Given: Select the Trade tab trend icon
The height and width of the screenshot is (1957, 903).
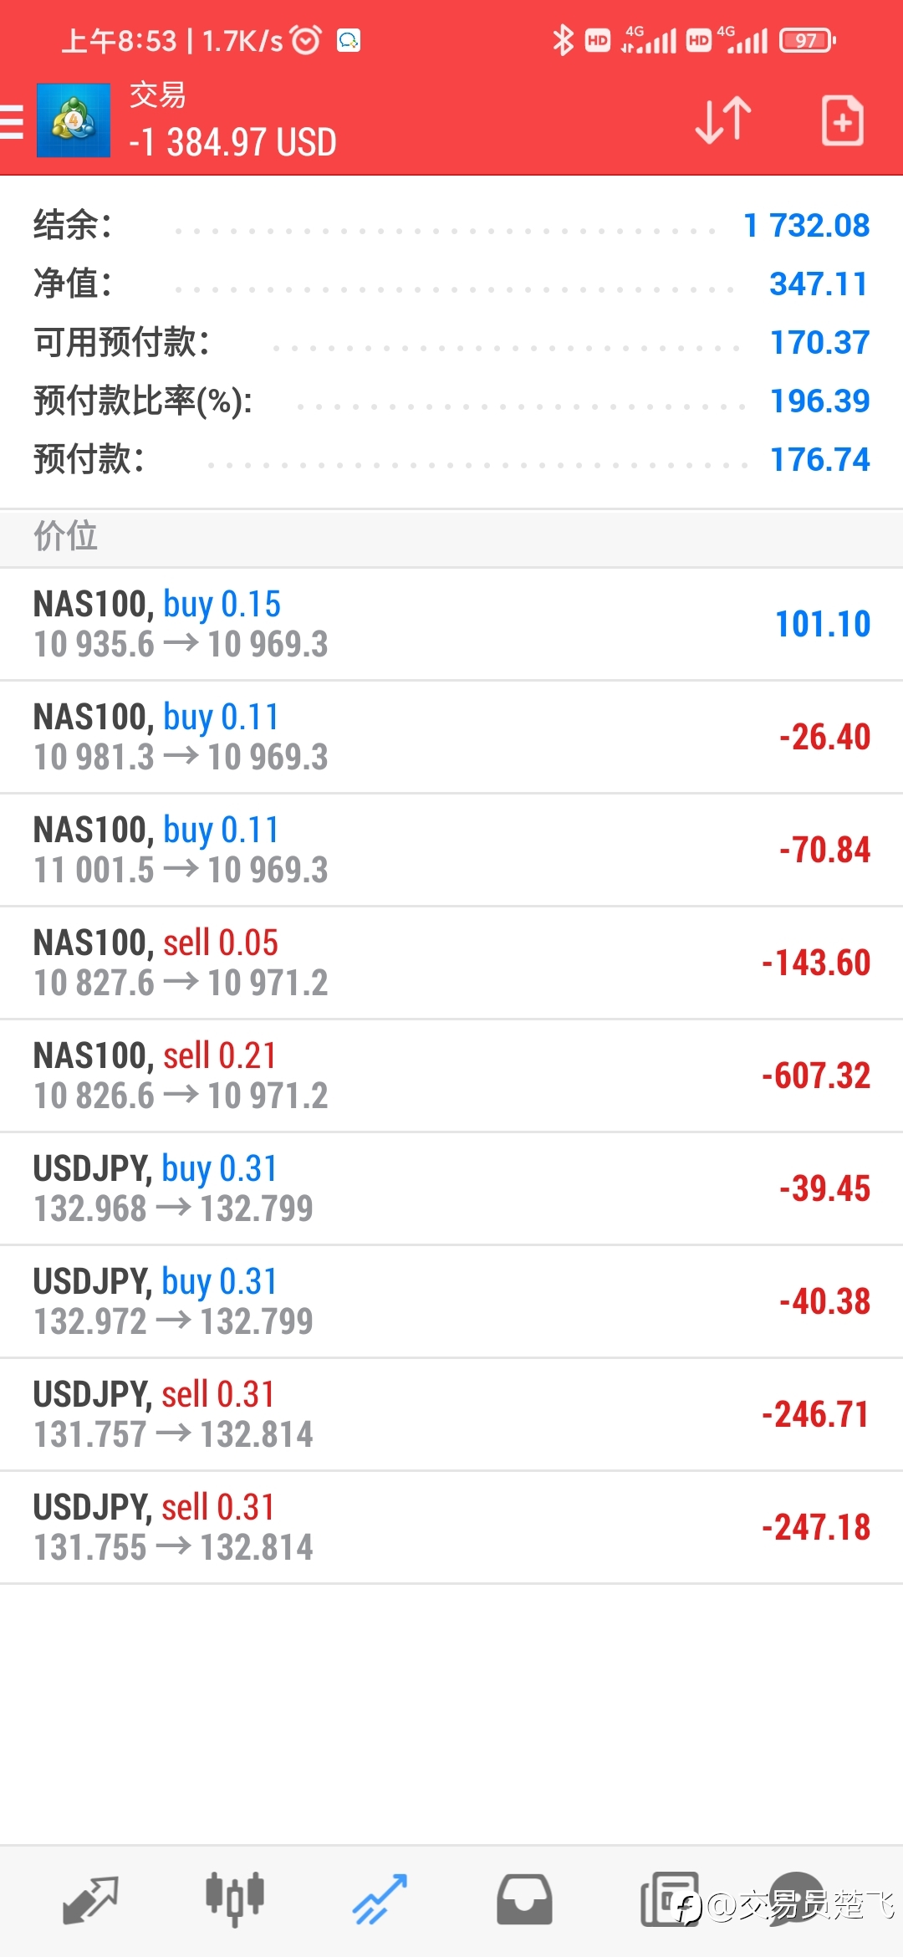Looking at the screenshot, I should 380,1900.
